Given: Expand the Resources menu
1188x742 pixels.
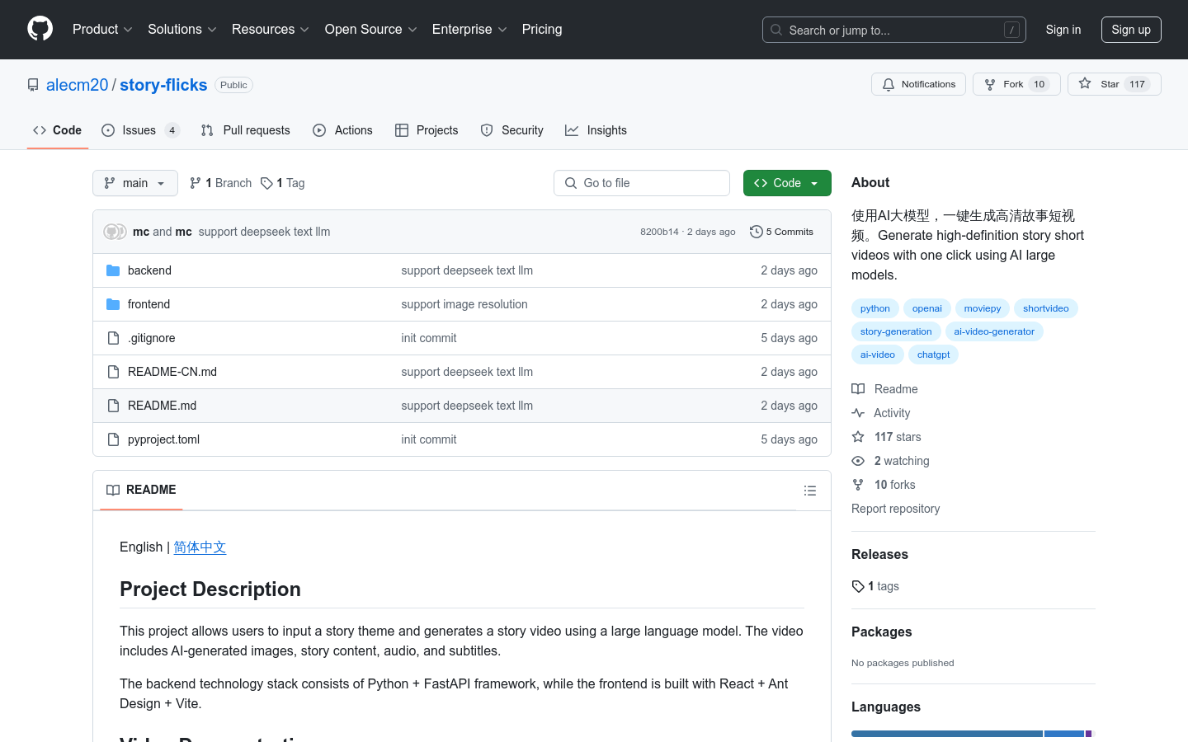Looking at the screenshot, I should click(x=271, y=30).
